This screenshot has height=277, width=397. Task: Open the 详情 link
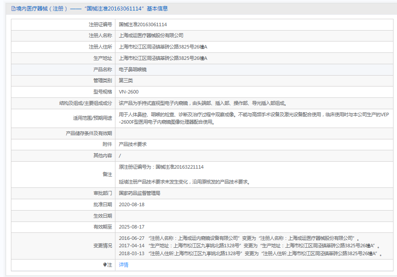click(124, 265)
